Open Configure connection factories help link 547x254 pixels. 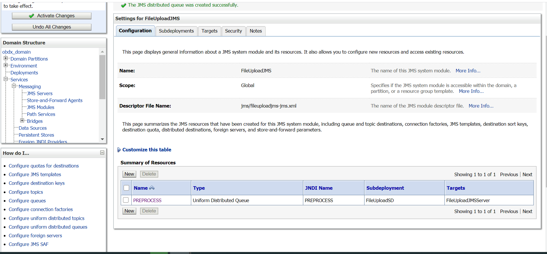(41, 209)
